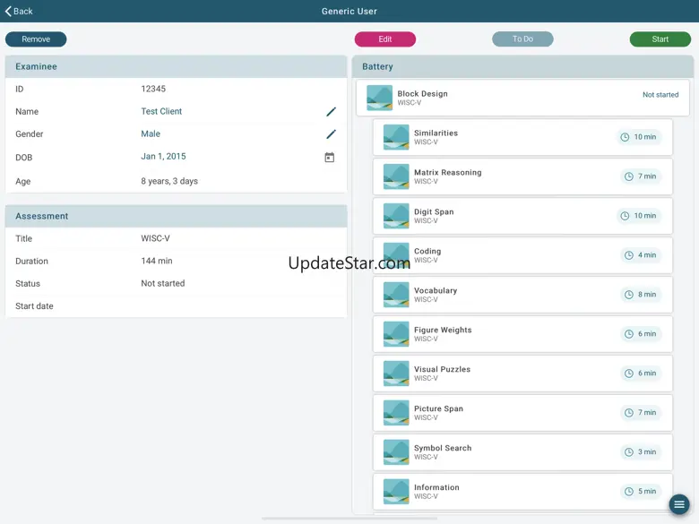Image resolution: width=699 pixels, height=524 pixels.
Task: Click the pink Edit button
Action: (385, 39)
